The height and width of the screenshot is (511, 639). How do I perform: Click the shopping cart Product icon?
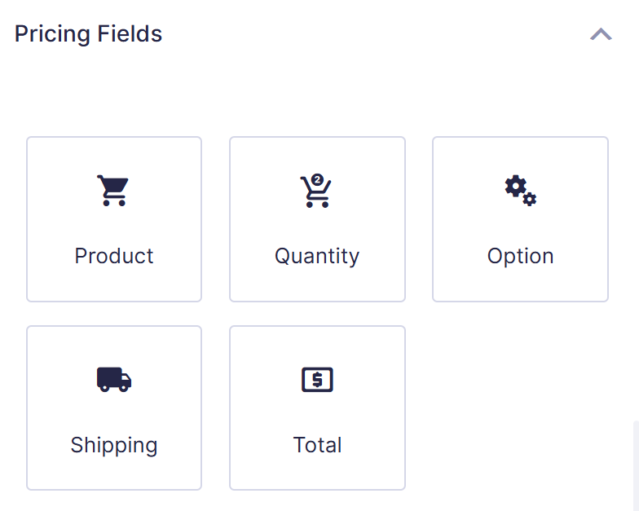(x=112, y=191)
